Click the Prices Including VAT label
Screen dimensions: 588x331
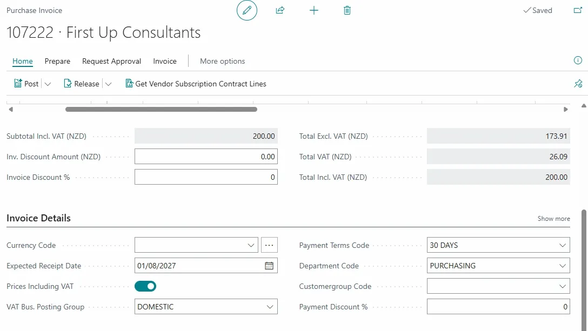(x=40, y=286)
